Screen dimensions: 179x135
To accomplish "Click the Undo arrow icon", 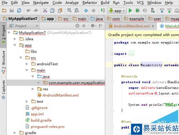I will tap(28, 11).
